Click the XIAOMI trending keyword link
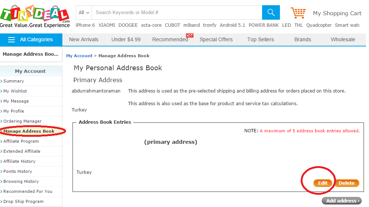The width and height of the screenshot is (369, 207). click(x=107, y=25)
